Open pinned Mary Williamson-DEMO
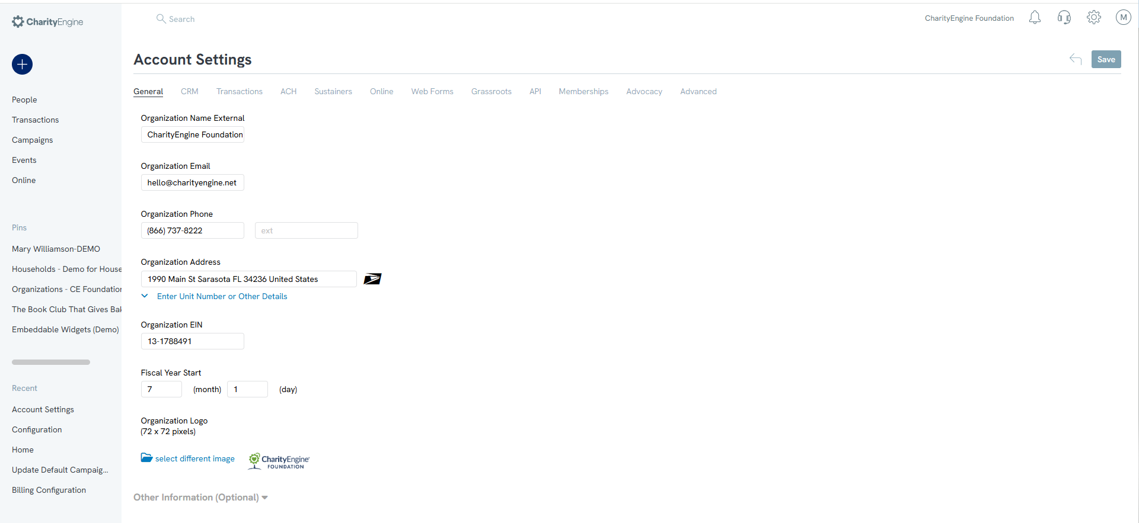Screen dimensions: 1139x523 [56, 249]
